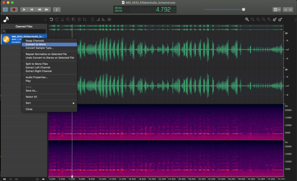Click the third magnifier zoom icon
Viewport: 297px width, 181px height.
point(258,19)
